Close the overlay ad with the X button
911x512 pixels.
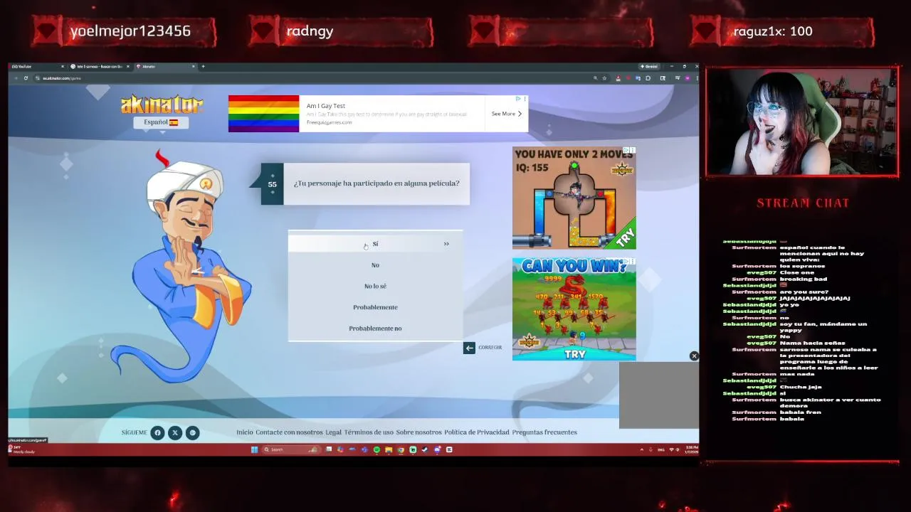694,356
